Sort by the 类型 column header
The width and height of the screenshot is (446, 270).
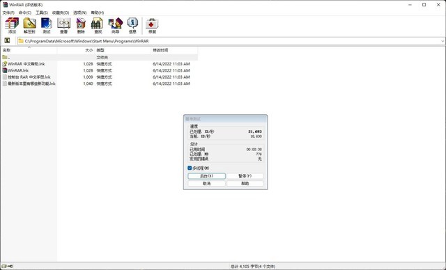click(123, 50)
